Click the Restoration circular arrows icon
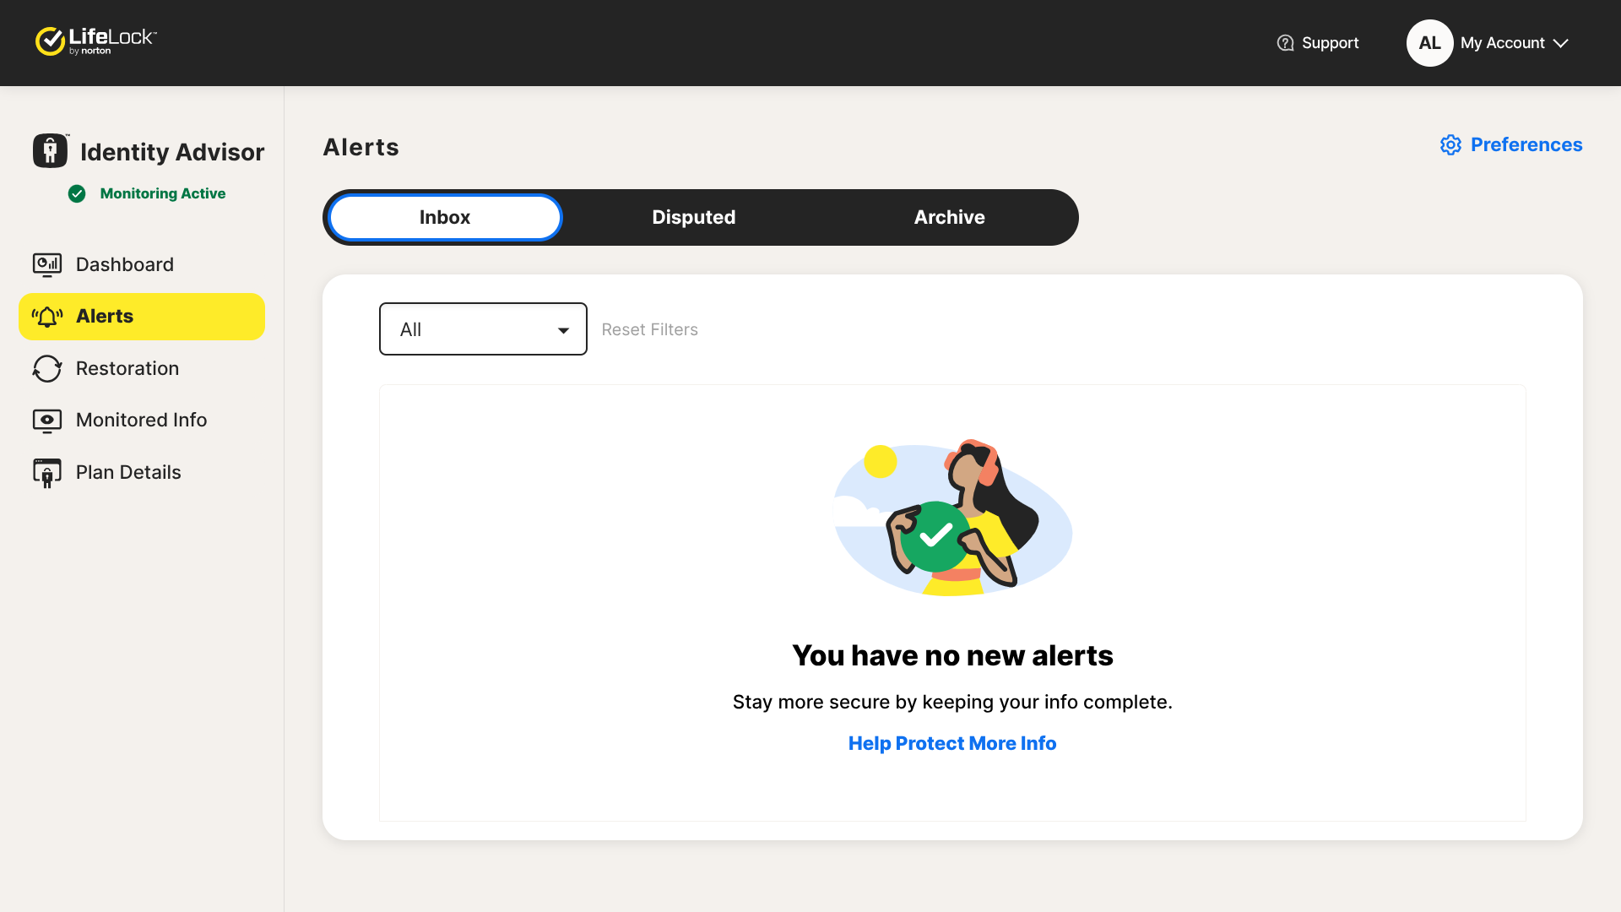The height and width of the screenshot is (912, 1621). (x=47, y=369)
